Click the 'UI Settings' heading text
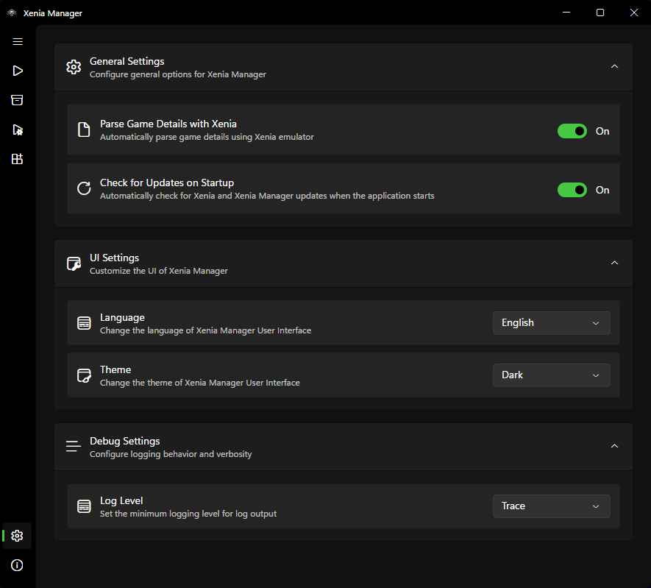This screenshot has height=588, width=651. [x=115, y=258]
